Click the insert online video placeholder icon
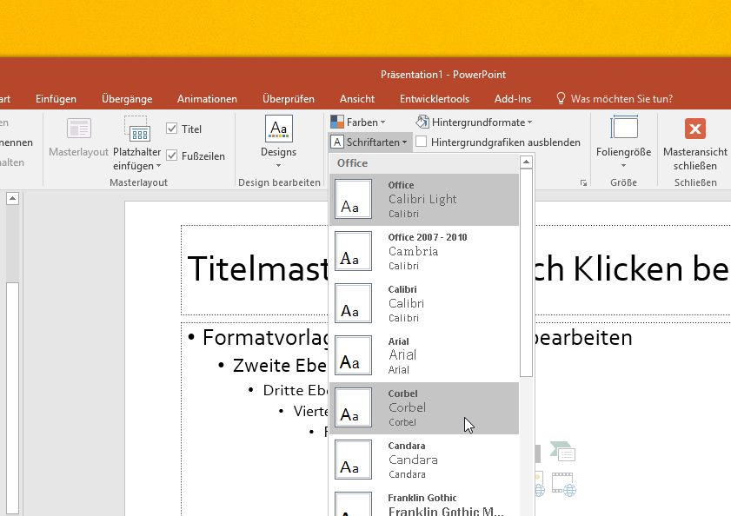This screenshot has height=516, width=731. tap(563, 485)
